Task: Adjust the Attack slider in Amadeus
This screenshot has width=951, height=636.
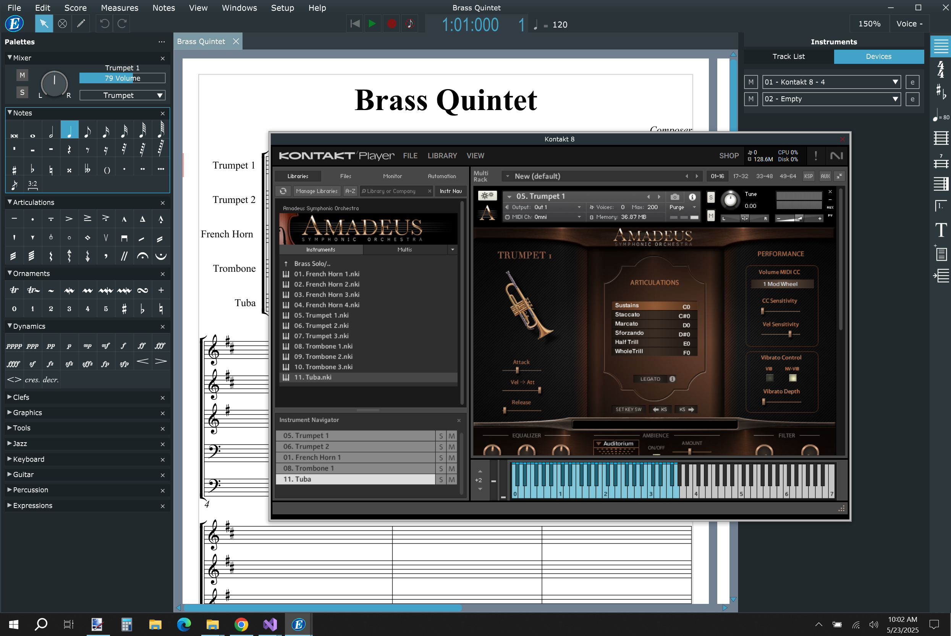Action: point(521,370)
